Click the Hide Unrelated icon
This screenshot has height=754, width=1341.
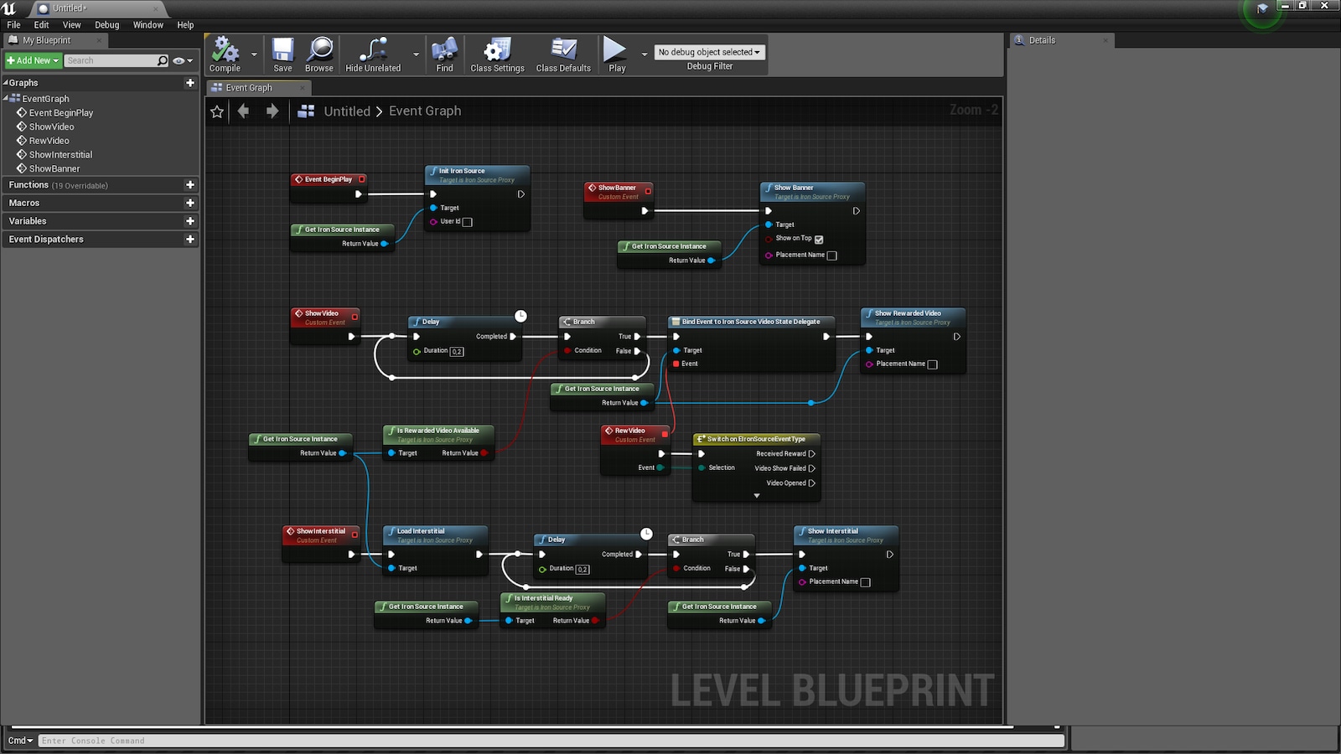[373, 50]
